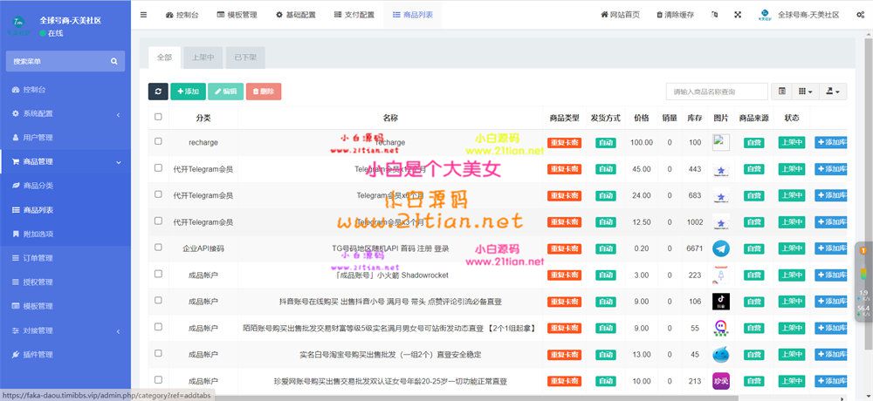Click the site logo in the sidebar header

(17, 25)
